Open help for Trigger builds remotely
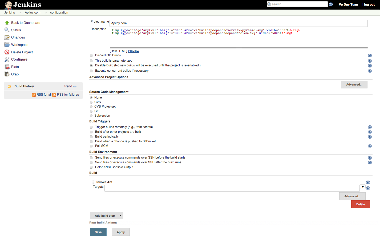The image size is (380, 239). click(370, 127)
